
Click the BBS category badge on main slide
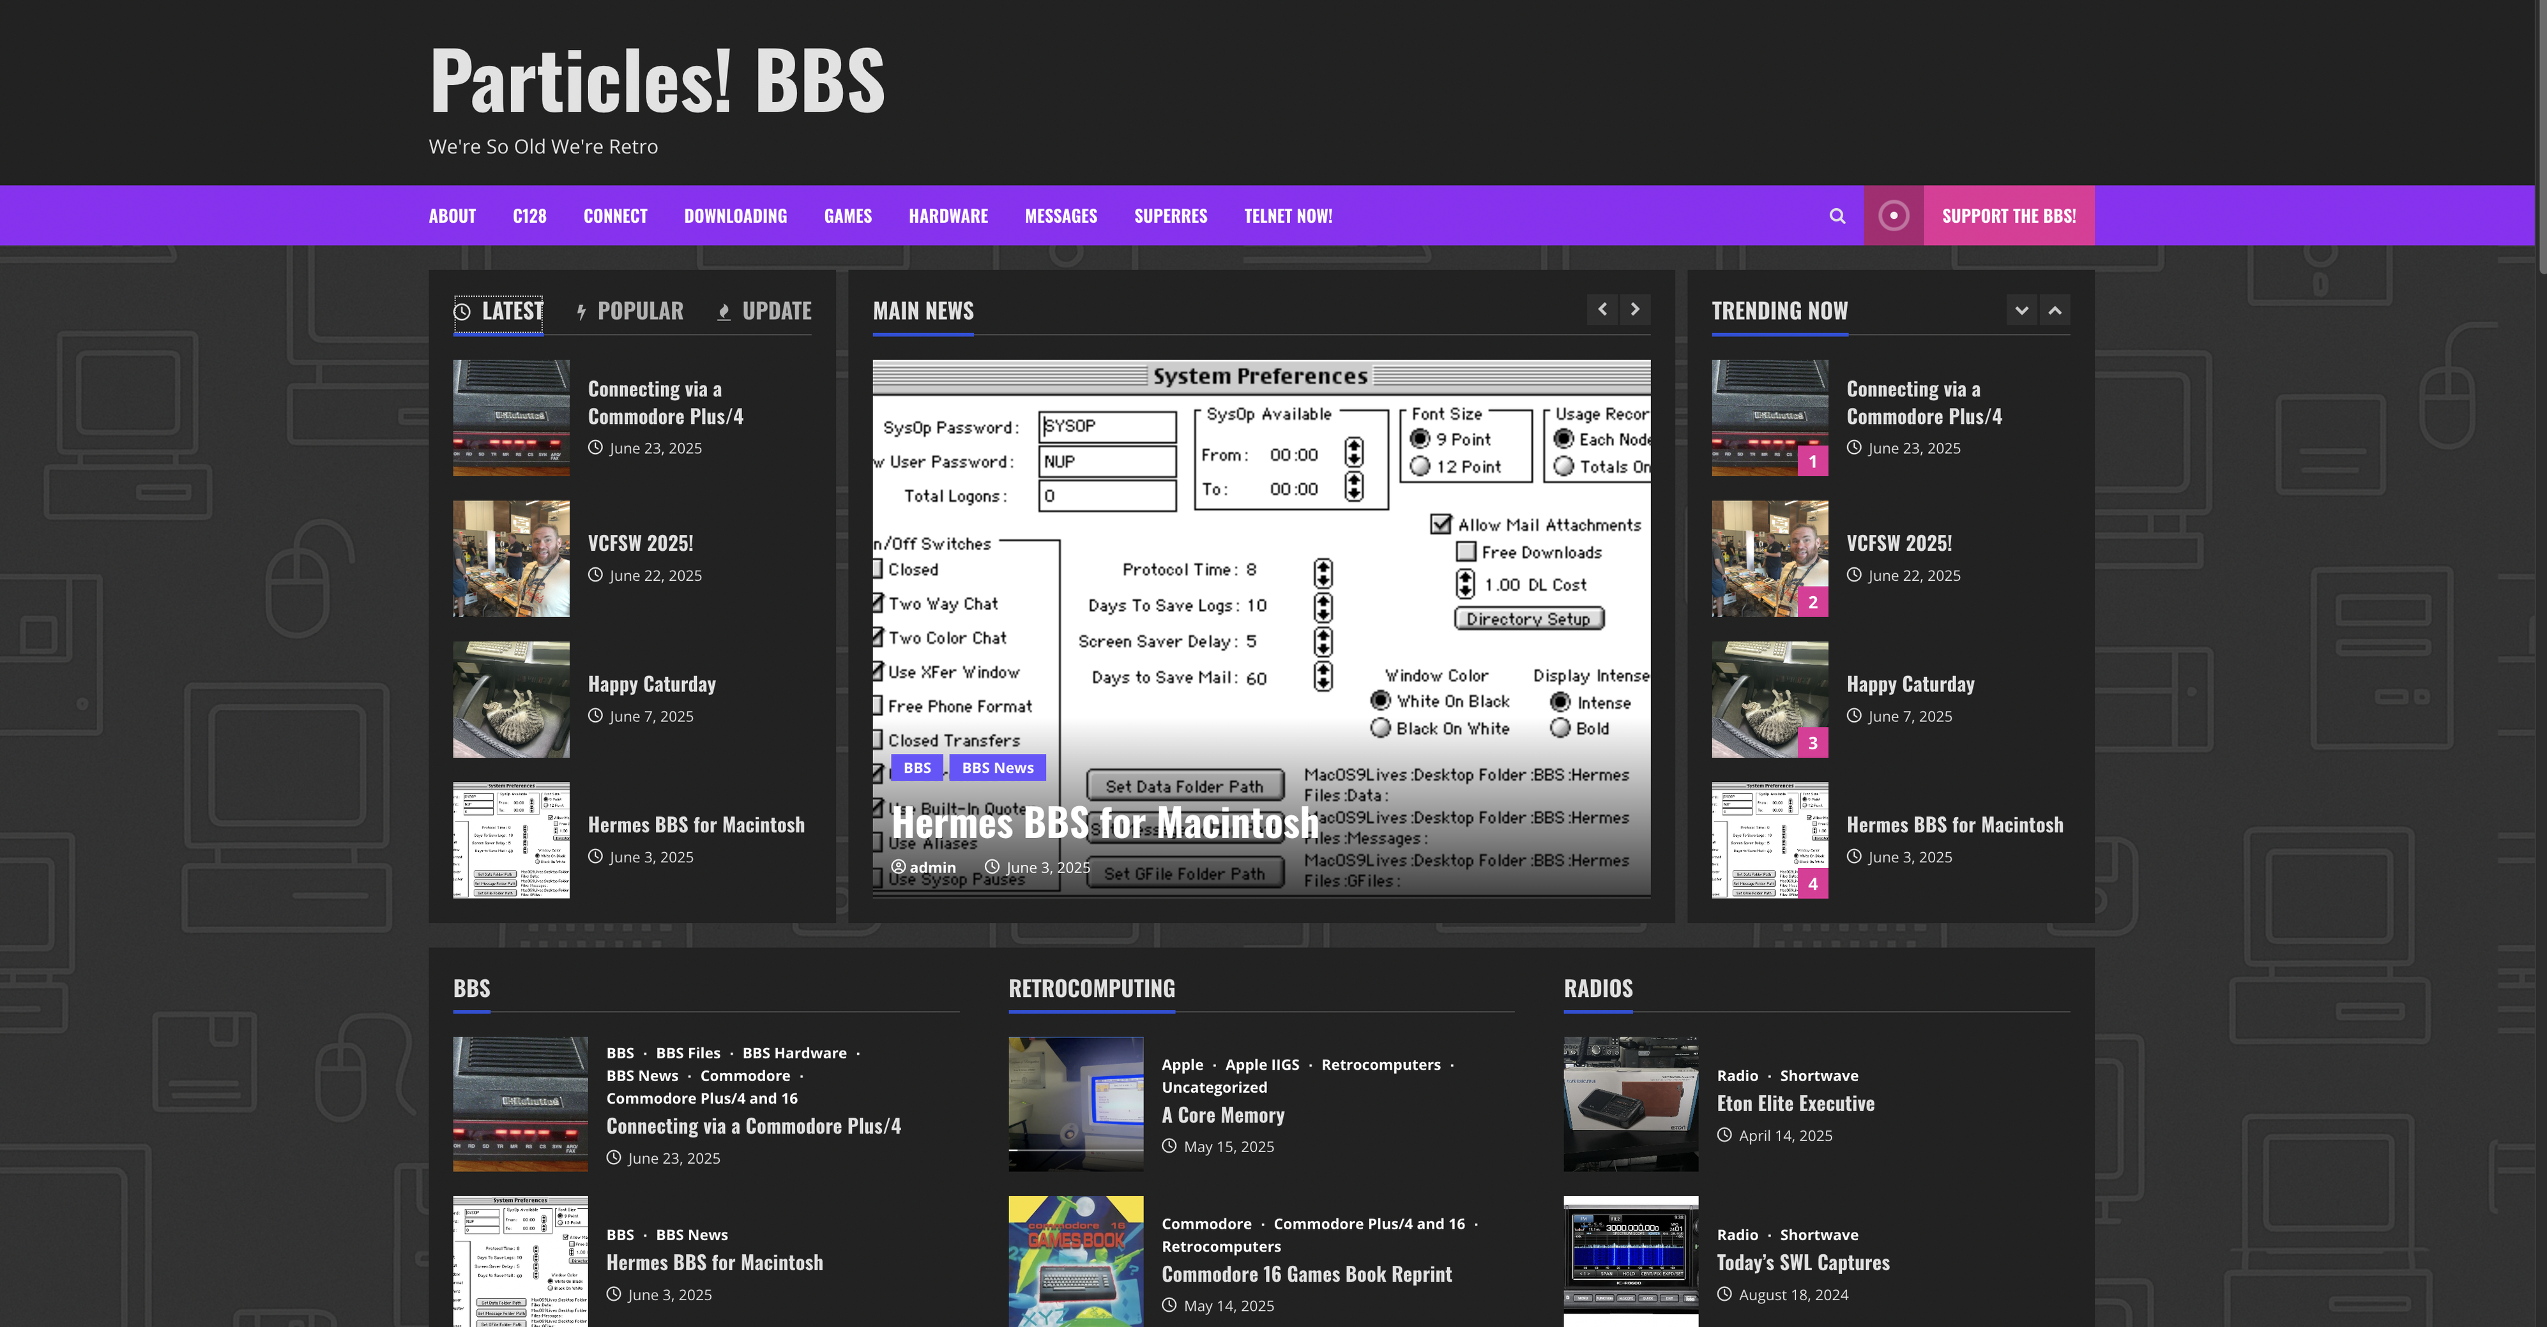point(916,768)
